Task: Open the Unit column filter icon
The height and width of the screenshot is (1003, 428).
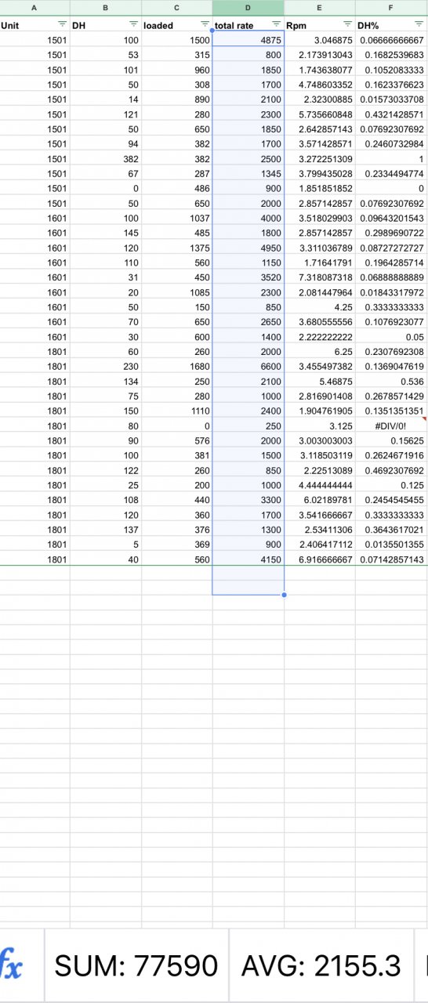Action: click(x=62, y=25)
